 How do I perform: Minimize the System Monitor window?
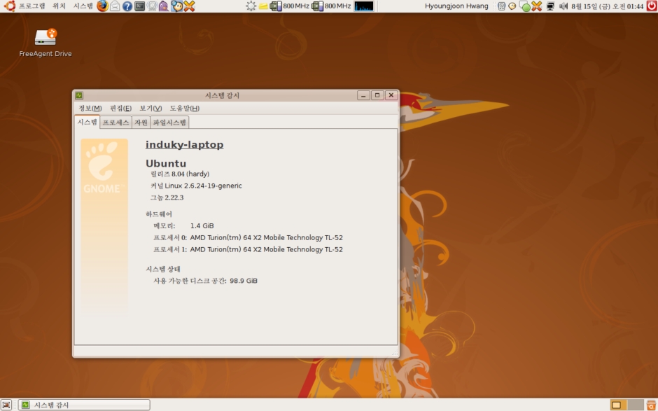click(x=363, y=95)
